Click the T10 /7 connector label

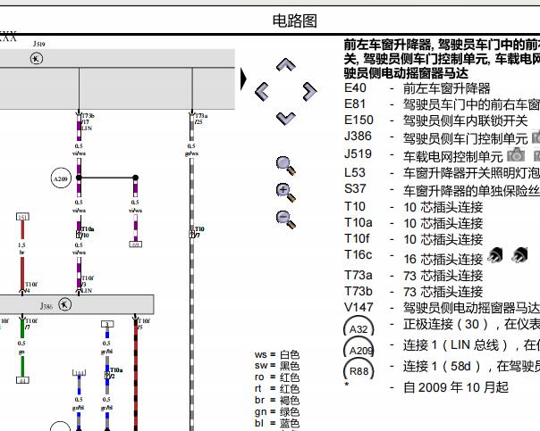pyautogui.click(x=199, y=232)
